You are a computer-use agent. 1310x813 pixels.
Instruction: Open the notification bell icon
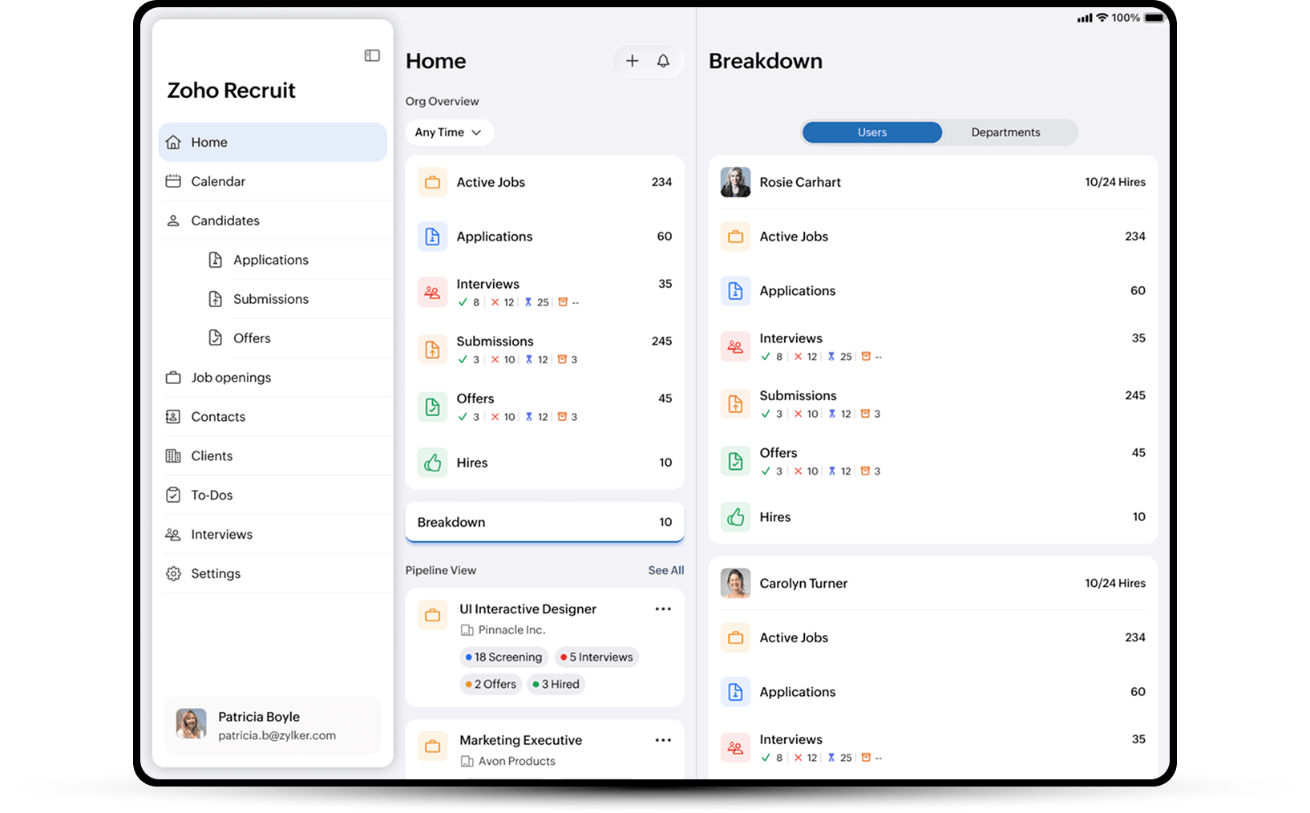coord(663,60)
